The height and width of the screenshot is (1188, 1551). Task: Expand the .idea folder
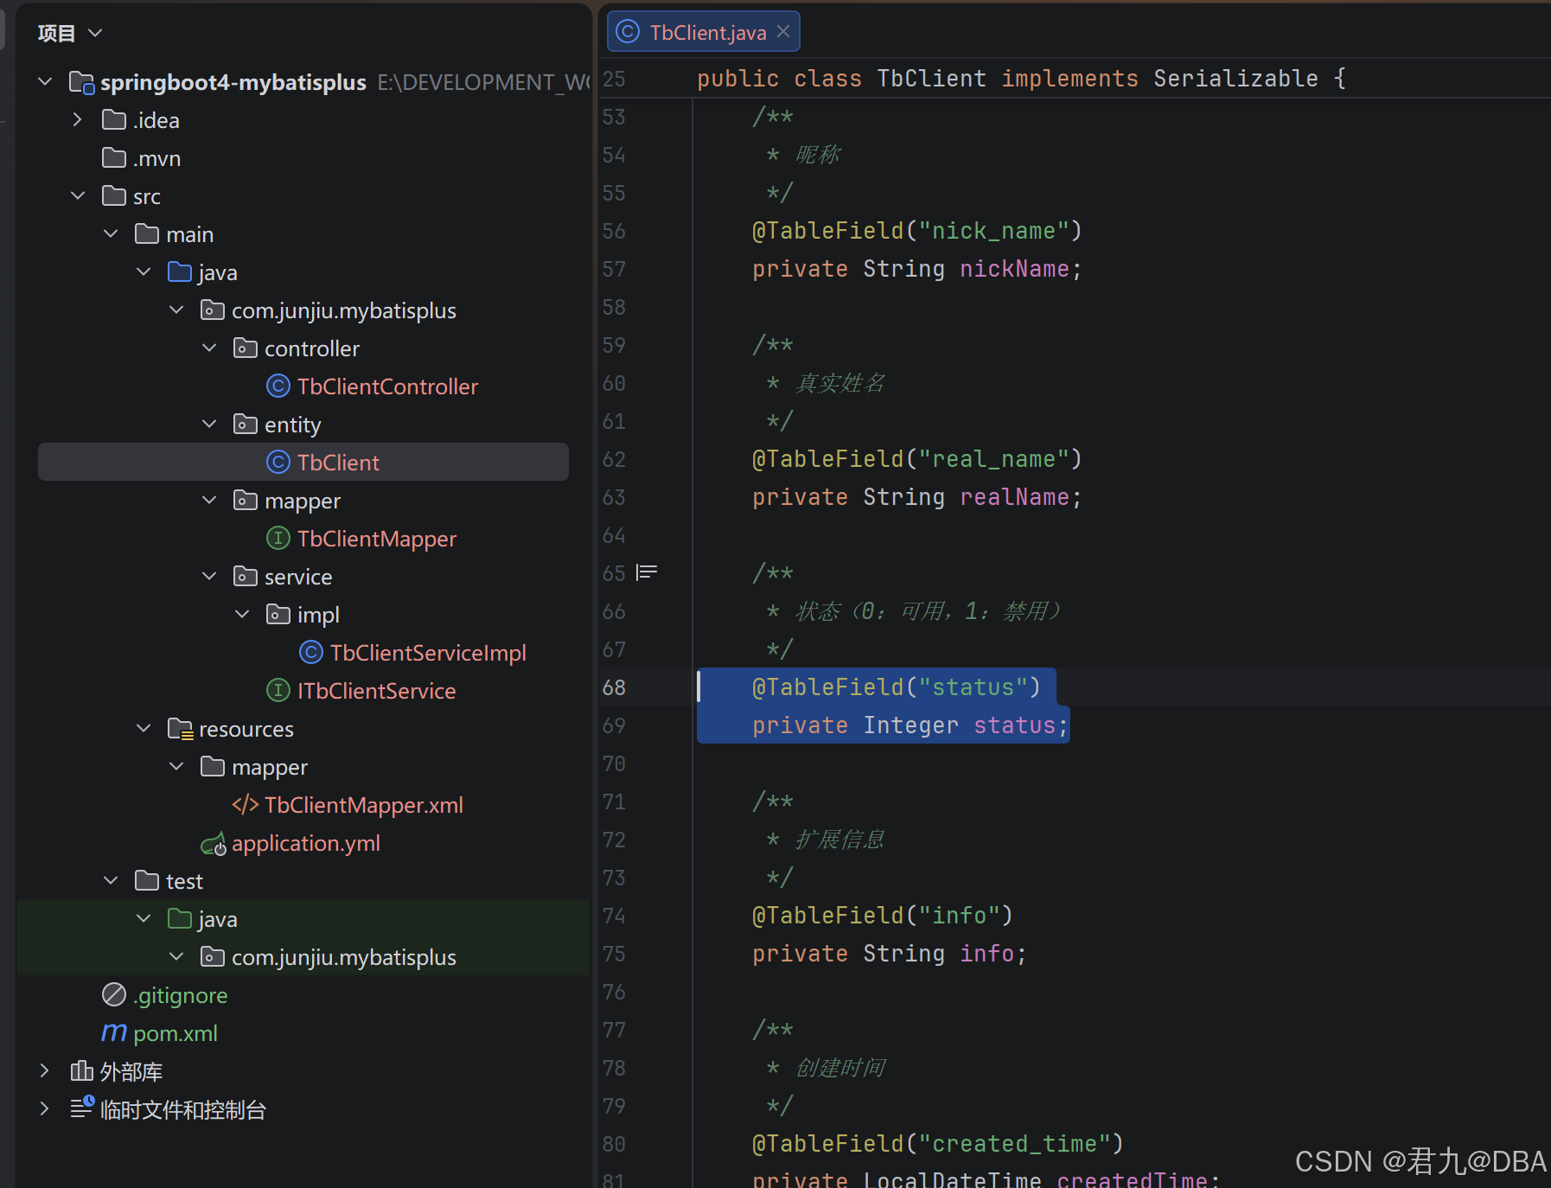[78, 119]
